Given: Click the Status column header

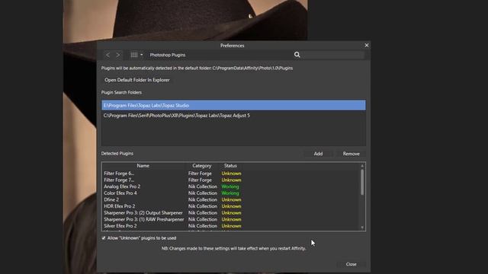Looking at the screenshot, I should 230,166.
